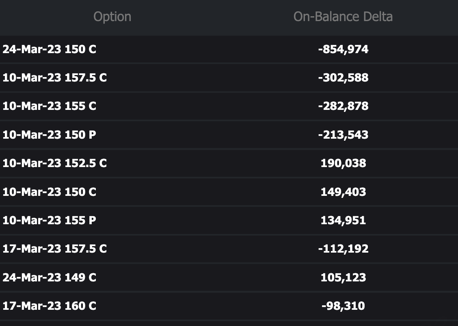Click the Option column header
The image size is (458, 326).
[112, 17]
